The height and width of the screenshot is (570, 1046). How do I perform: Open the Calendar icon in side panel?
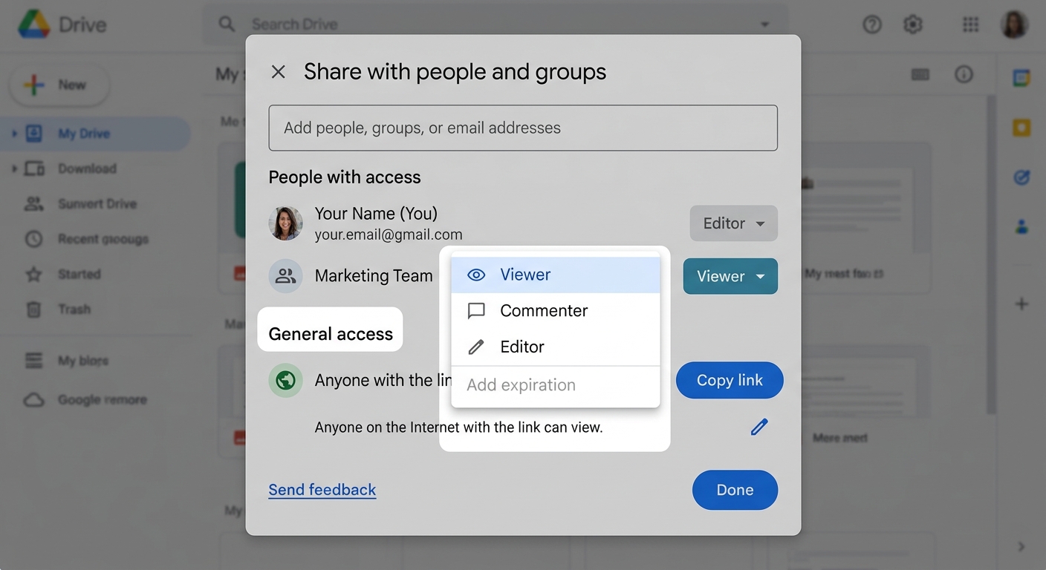(1022, 78)
